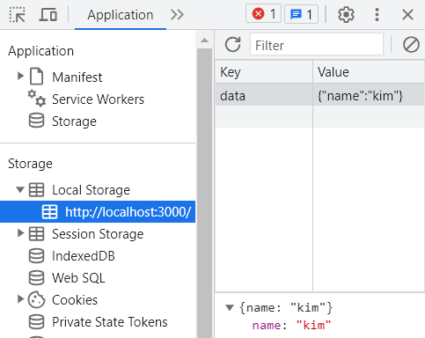Open the three-dot customize menu
Screen dimensions: 425x338
[x=377, y=14]
